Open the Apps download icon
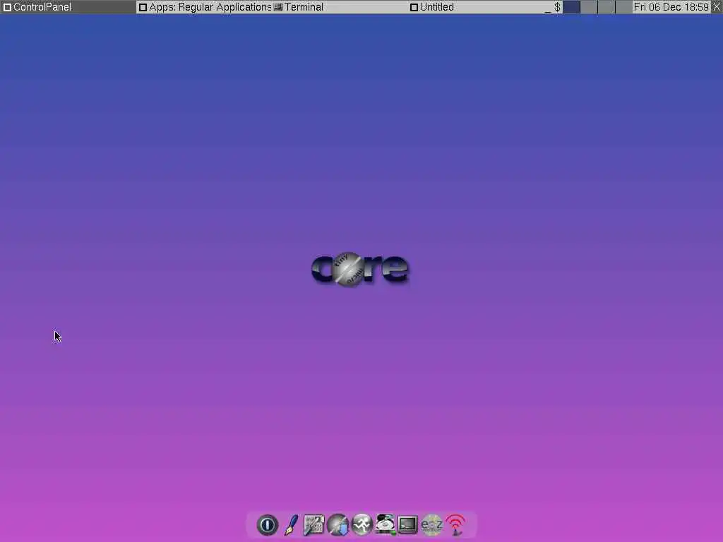 tap(338, 525)
